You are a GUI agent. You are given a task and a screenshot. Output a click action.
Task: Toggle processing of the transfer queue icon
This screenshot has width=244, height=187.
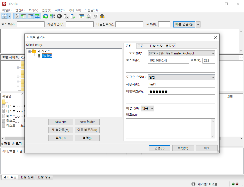[x=52, y=16]
